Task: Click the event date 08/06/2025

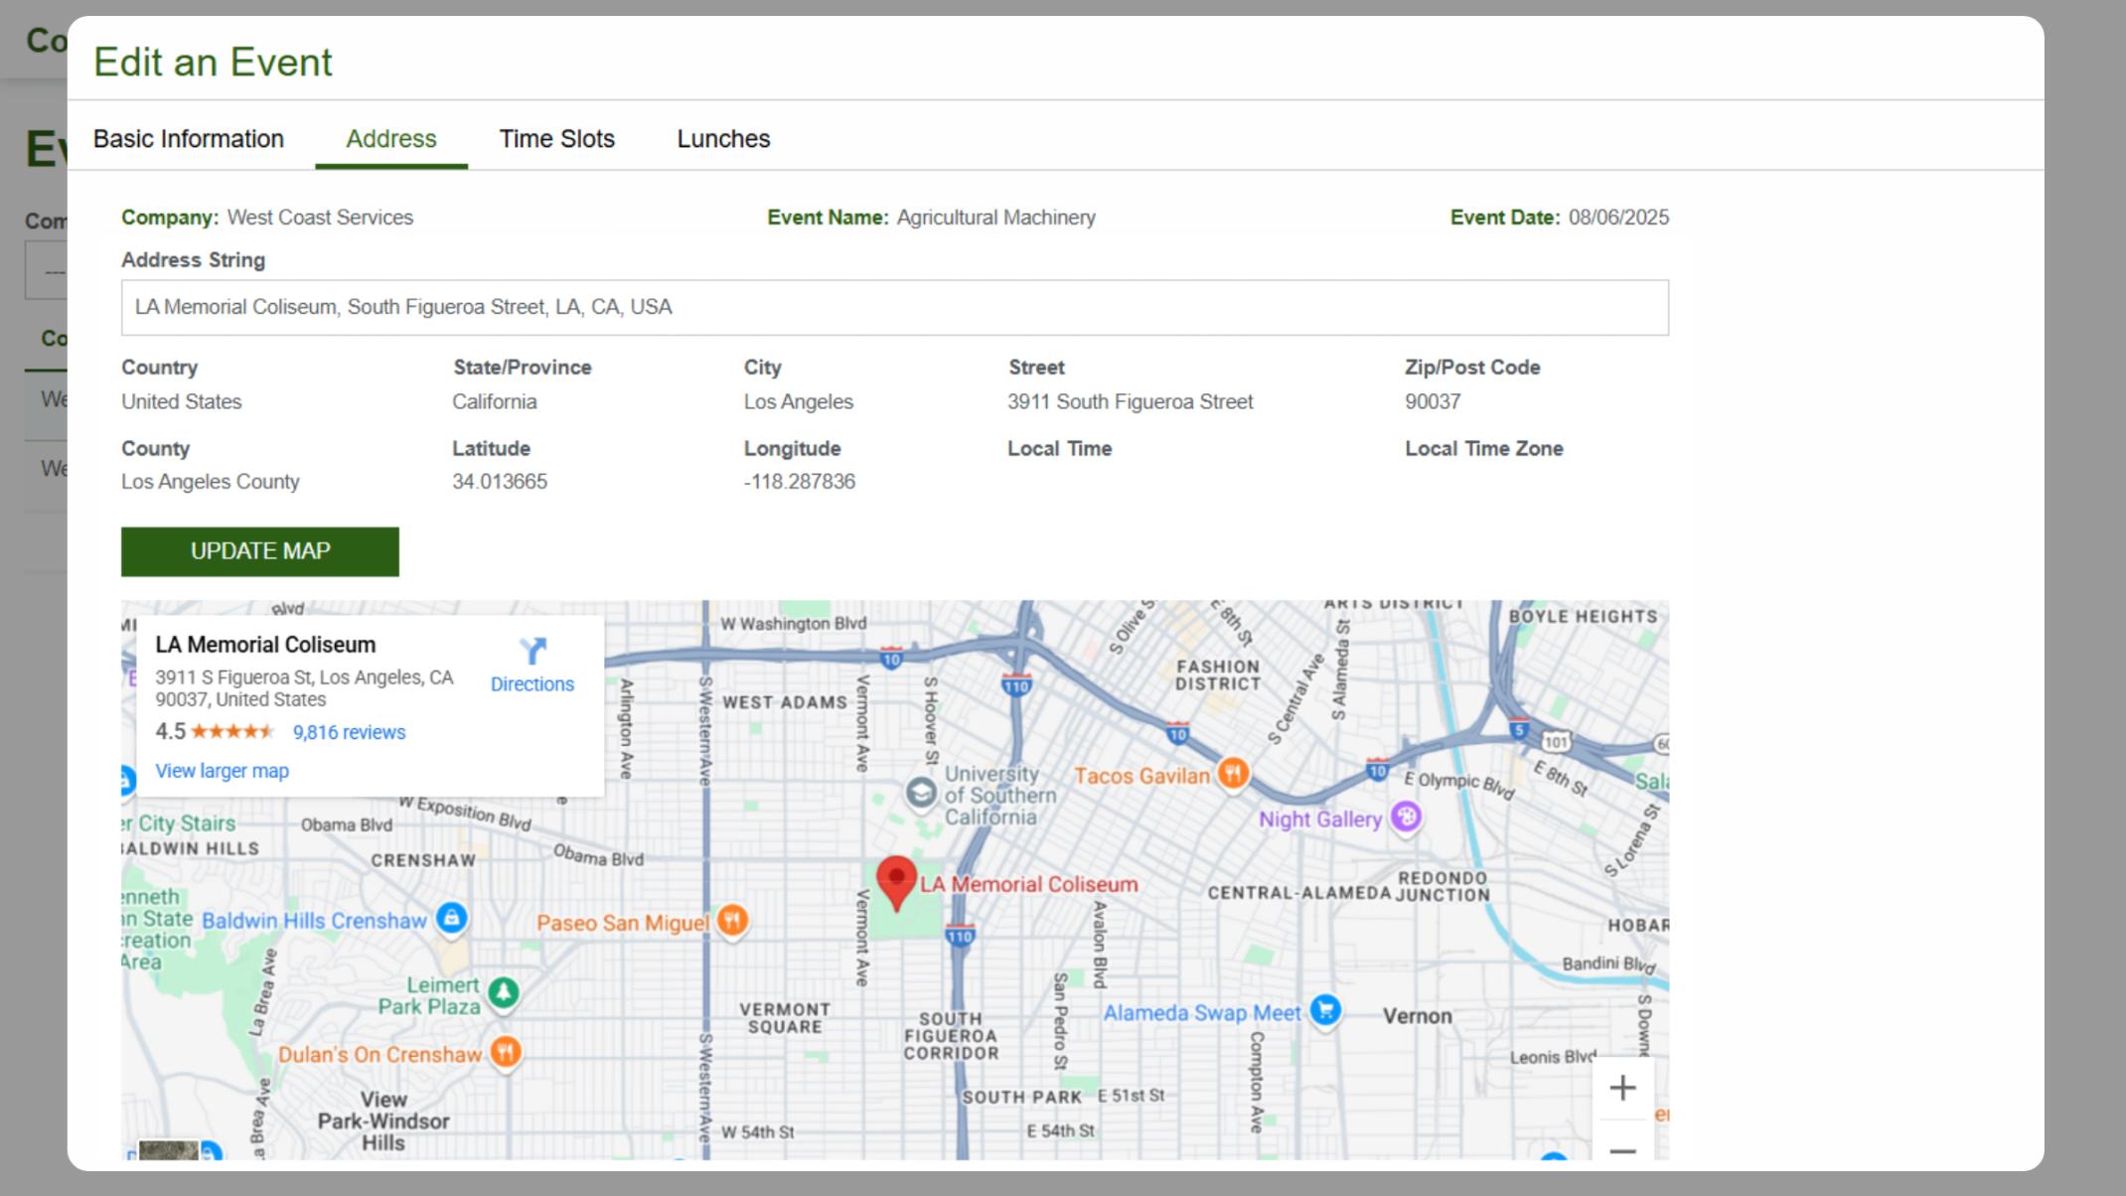Action: click(1619, 218)
